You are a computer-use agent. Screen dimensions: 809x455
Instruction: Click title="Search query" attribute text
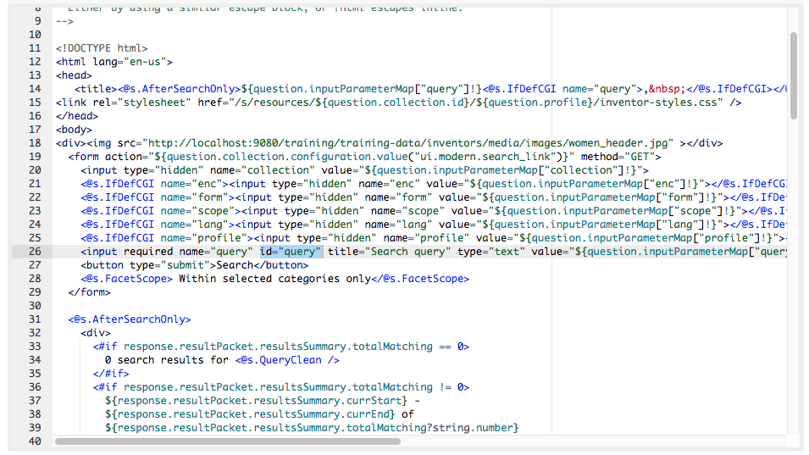pos(390,252)
